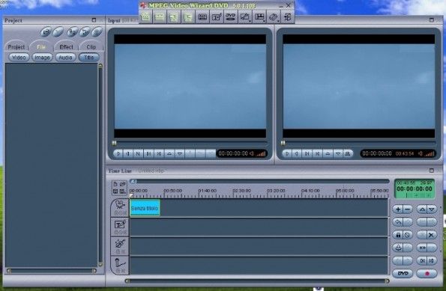Play the Output monitor video
Viewport: 446px width, 291px height.
(286, 153)
